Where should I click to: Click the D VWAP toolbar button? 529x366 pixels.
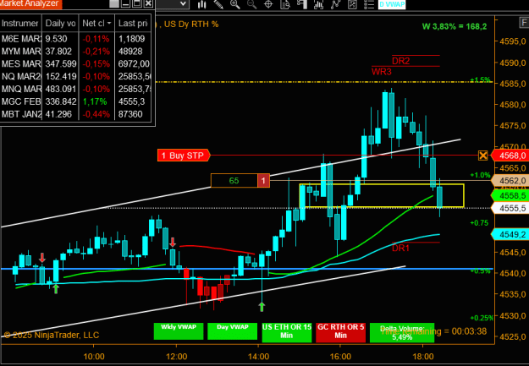(x=392, y=4)
